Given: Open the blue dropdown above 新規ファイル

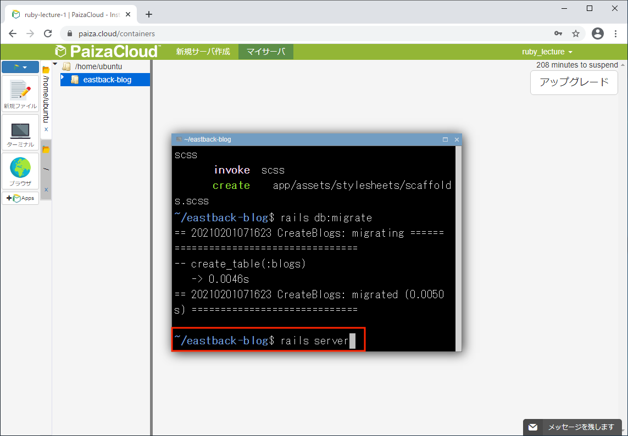Looking at the screenshot, I should (x=20, y=67).
